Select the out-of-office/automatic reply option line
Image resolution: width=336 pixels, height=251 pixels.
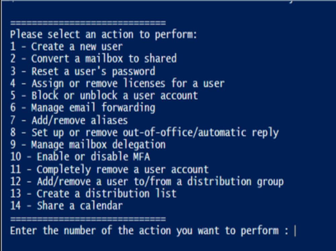click(144, 132)
